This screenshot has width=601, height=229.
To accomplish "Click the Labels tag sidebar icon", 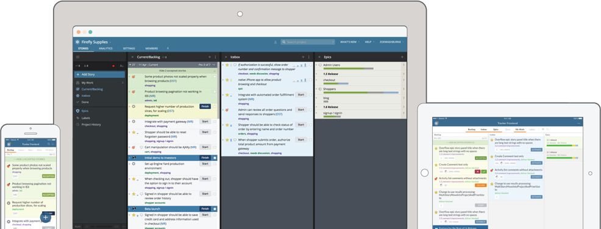I will 78,118.
